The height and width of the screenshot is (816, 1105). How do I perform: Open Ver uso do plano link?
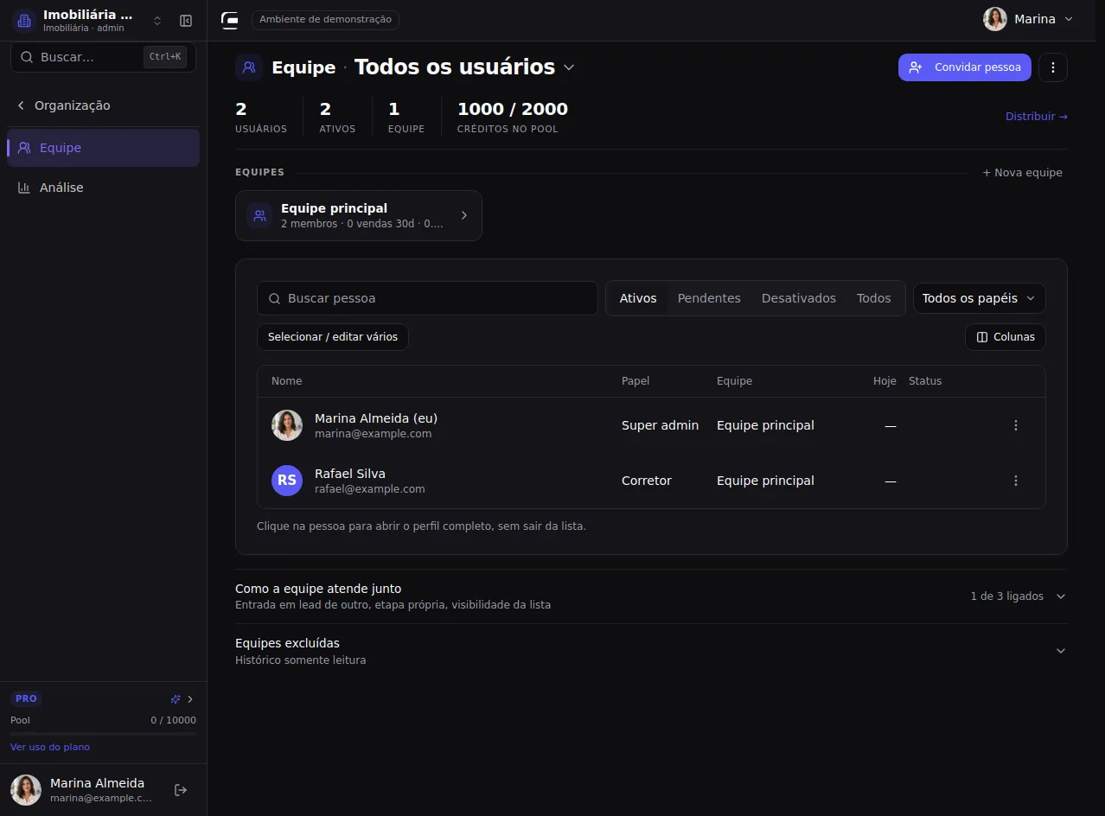tap(50, 747)
